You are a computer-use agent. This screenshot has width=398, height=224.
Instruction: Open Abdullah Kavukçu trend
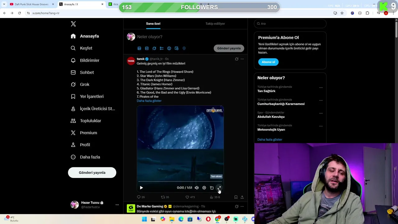tap(271, 117)
